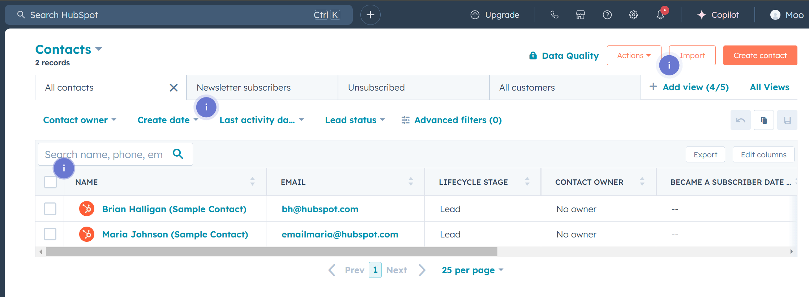Screen dimensions: 809x297
Task: Open Data Quality link
Action: coord(564,56)
